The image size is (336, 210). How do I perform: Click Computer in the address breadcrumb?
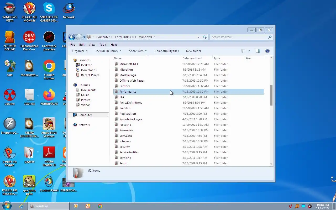click(103, 37)
